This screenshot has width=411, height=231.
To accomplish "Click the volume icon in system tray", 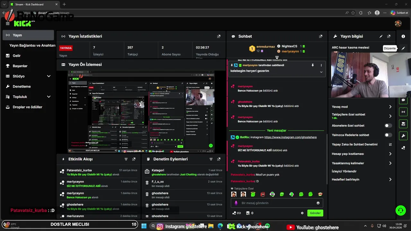I will (x=384, y=226).
